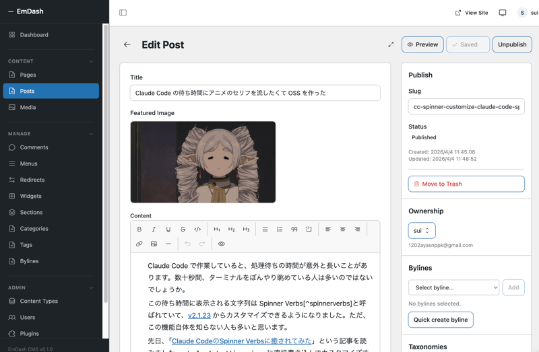Viewport: 539px width, 352px height.
Task: Undo the last edit
Action: 188,244
